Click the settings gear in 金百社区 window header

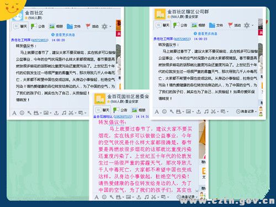click(104, 26)
